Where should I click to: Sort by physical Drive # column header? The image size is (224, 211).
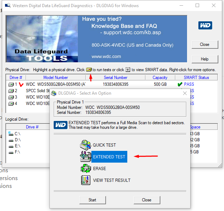[16, 78]
